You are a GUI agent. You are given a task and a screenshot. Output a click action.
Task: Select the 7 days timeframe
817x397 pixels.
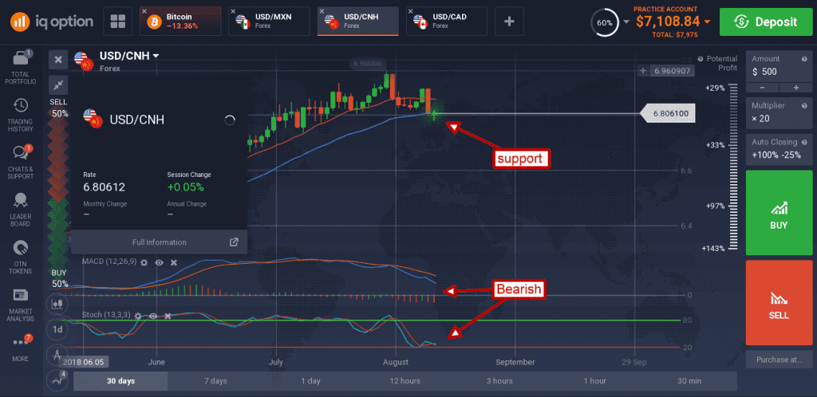coord(215,381)
